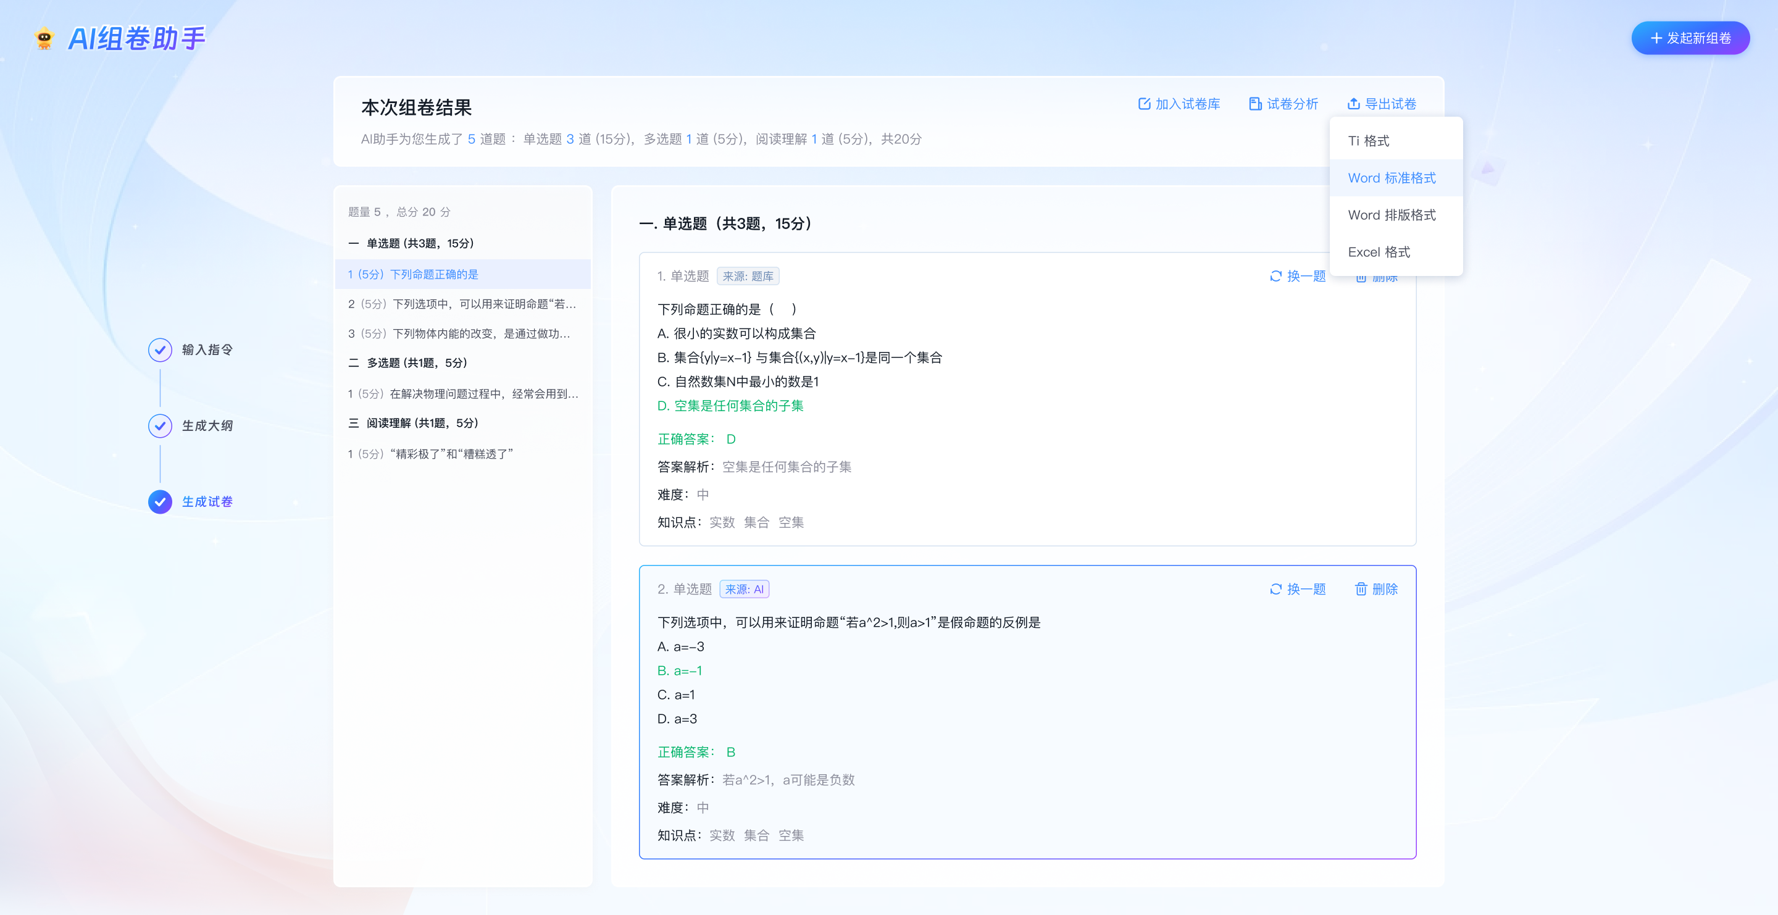1778x915 pixels.
Task: Click trash icon to delete question 2
Action: 1361,588
